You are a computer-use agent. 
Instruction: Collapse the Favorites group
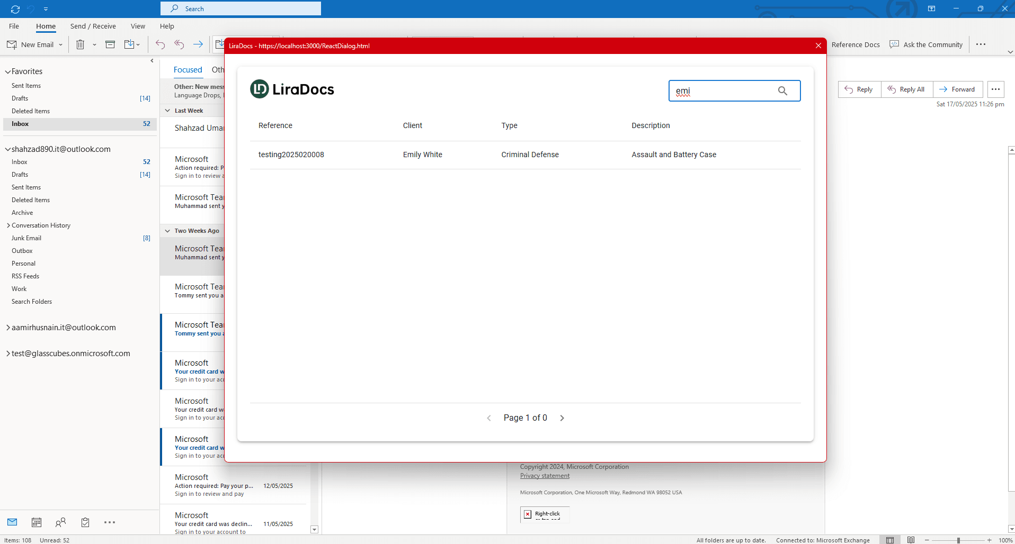tap(8, 71)
